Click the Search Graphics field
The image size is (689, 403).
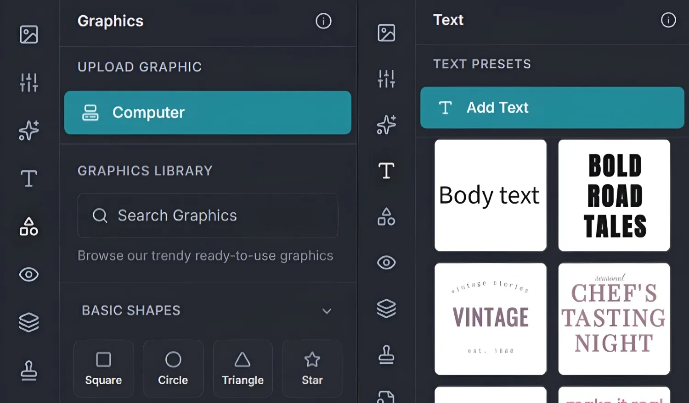(208, 215)
